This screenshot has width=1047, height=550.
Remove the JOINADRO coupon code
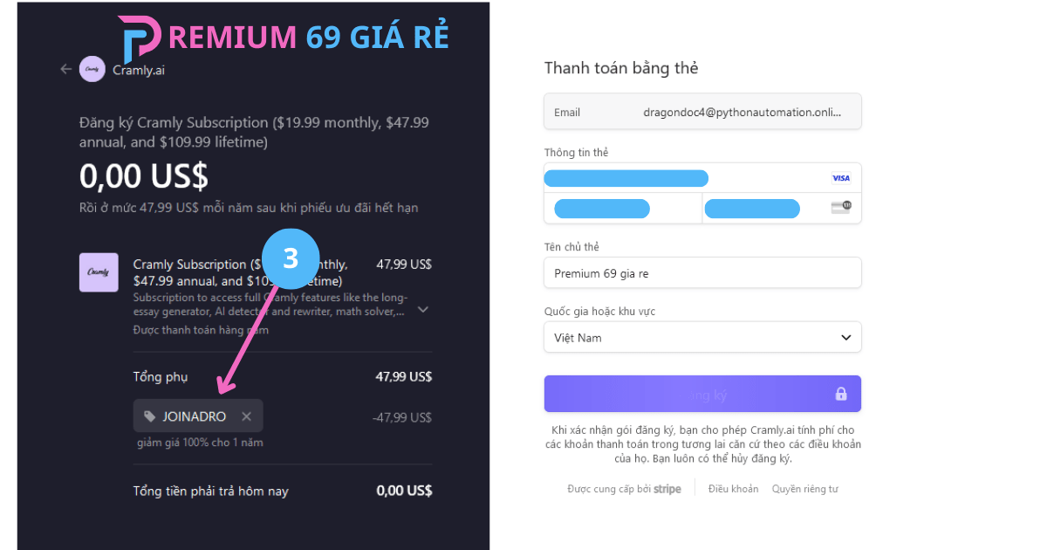[246, 416]
